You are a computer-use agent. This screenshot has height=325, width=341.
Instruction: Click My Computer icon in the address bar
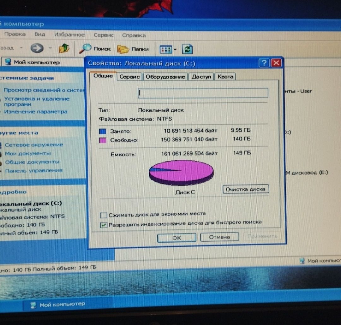point(8,62)
